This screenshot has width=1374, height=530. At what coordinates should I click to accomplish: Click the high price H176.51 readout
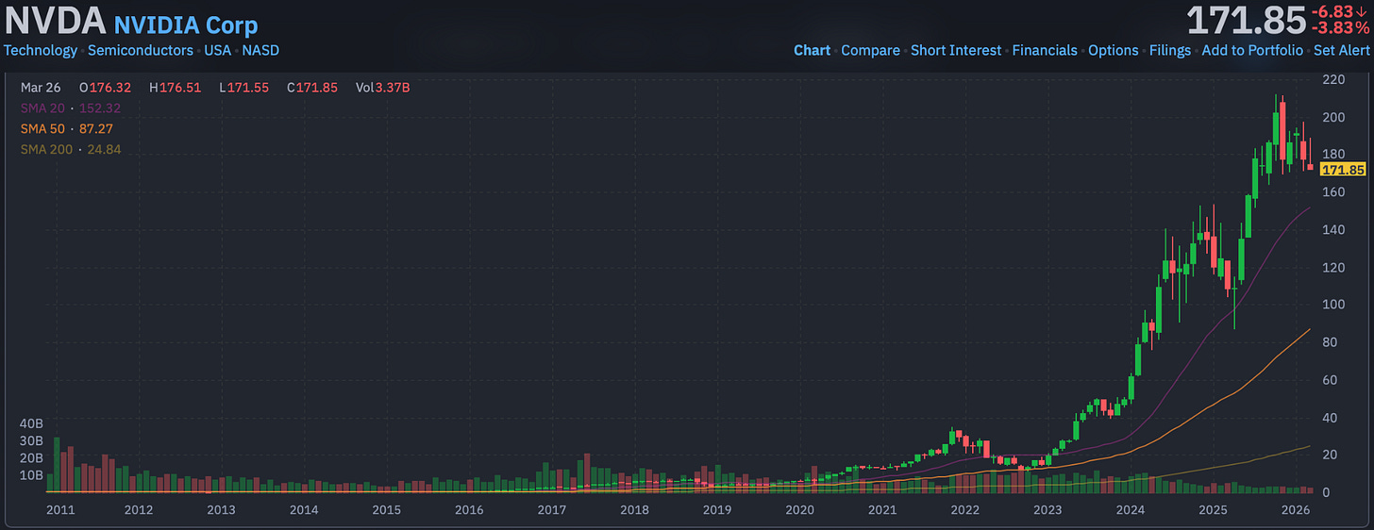[176, 87]
